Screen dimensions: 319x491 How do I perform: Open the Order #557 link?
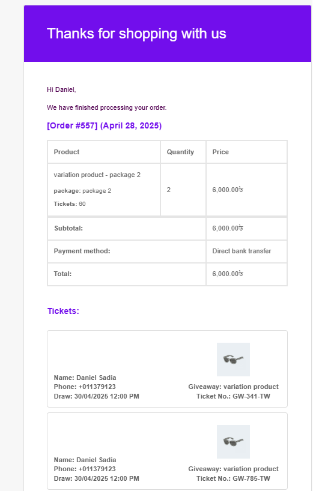click(x=104, y=125)
